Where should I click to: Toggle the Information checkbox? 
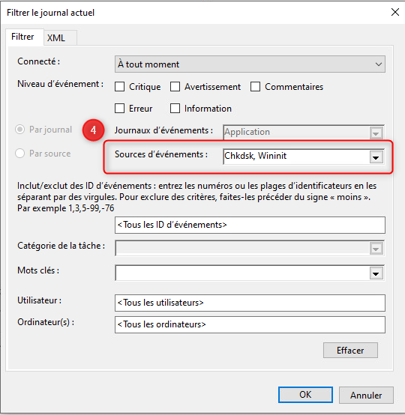pos(175,109)
